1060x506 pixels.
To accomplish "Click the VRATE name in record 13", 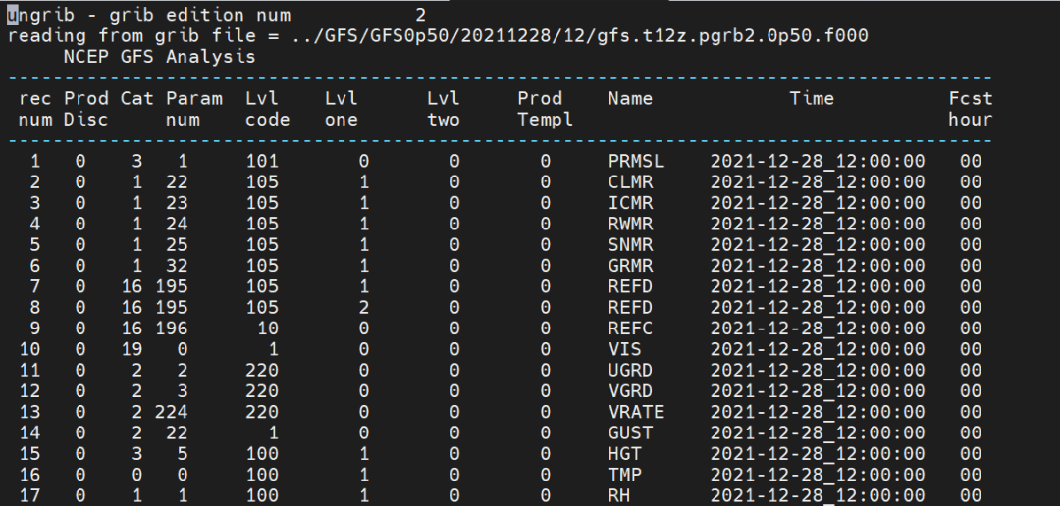I will click(636, 411).
